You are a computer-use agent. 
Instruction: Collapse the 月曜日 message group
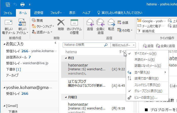pyautogui.click(x=66, y=97)
